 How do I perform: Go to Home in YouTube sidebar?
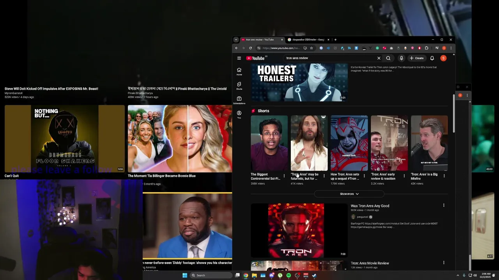coord(239,72)
